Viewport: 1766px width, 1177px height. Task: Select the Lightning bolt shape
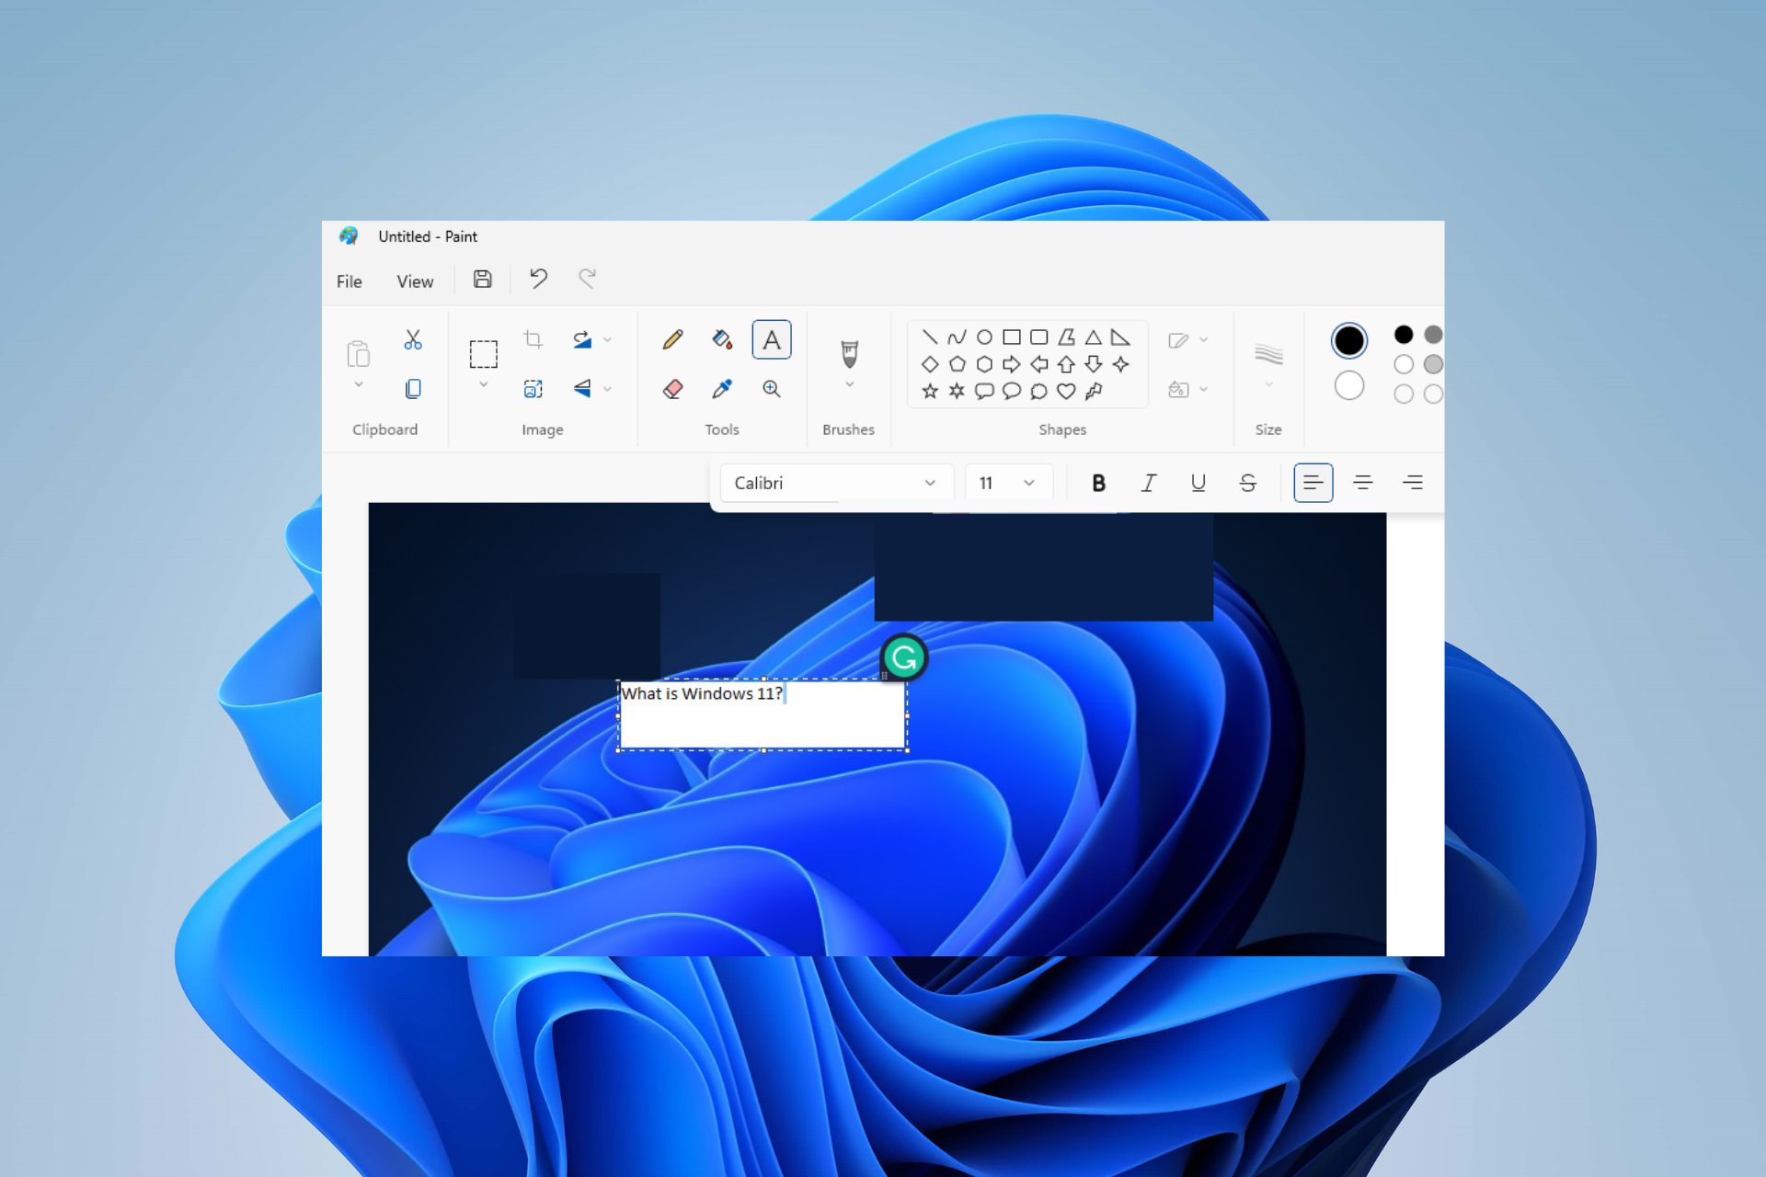coord(1093,391)
